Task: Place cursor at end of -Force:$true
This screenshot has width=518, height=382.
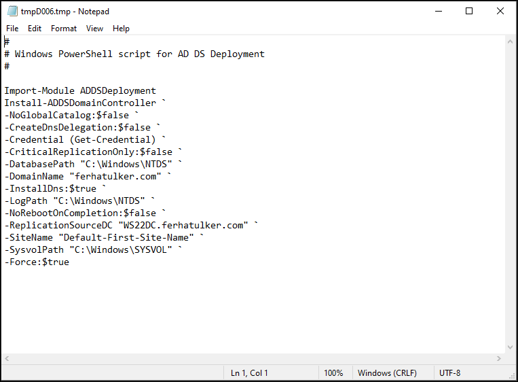Action: click(x=69, y=262)
